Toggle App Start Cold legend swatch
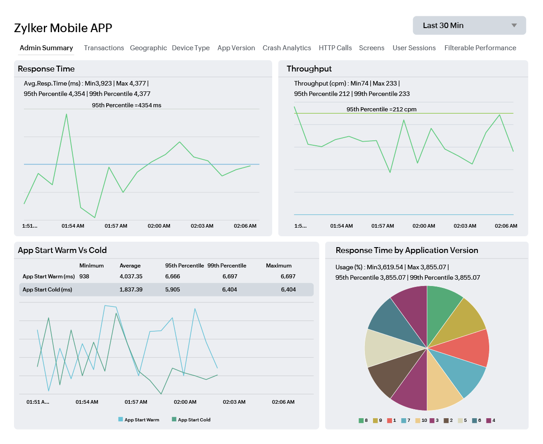The height and width of the screenshot is (444, 543). [x=174, y=420]
